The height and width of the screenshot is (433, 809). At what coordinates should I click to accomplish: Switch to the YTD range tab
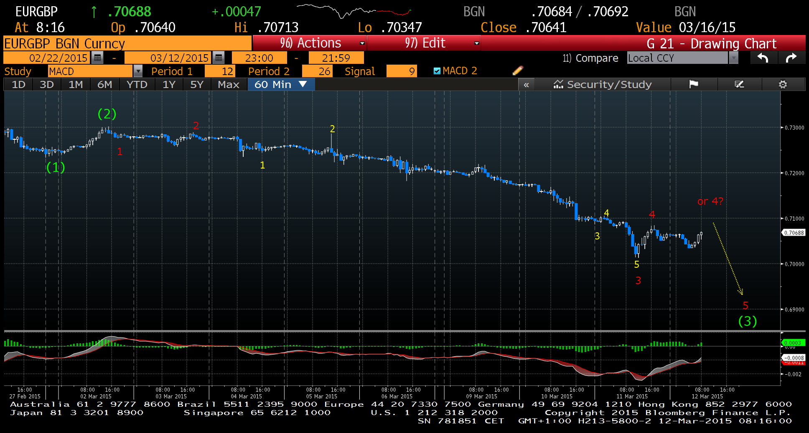137,85
